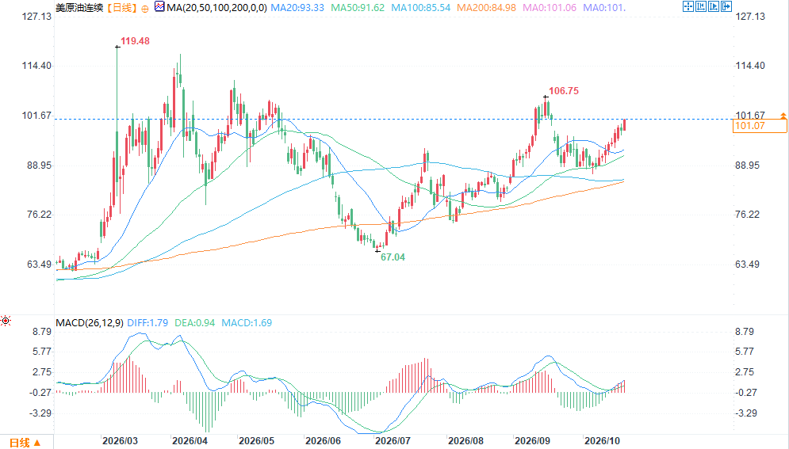Activate the crosshair cursor toolbar icon
The height and width of the screenshot is (449, 789).
(x=688, y=6)
